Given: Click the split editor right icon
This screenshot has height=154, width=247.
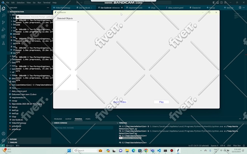Looking at the screenshot, I should click(240, 8).
